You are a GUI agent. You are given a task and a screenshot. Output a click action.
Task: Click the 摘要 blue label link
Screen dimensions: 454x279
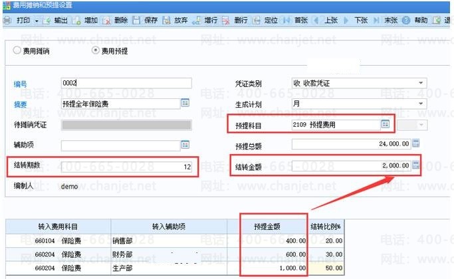20,104
